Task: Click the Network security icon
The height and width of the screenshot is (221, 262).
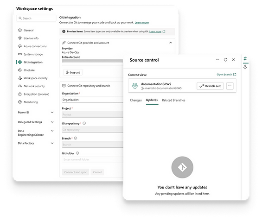Action: [x=20, y=86]
